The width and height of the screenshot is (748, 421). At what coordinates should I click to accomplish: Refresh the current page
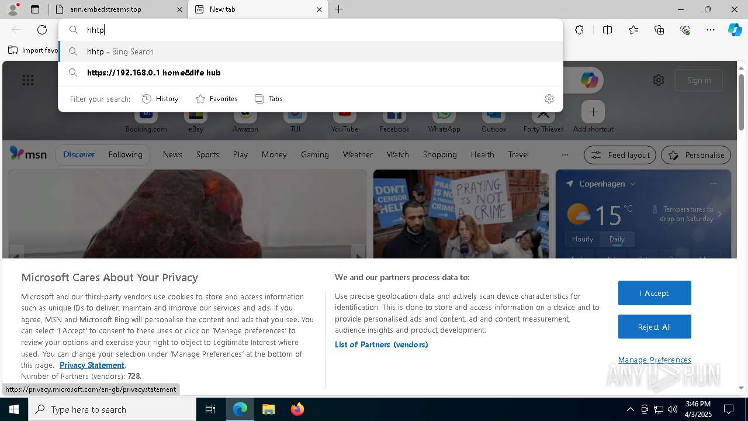(42, 30)
